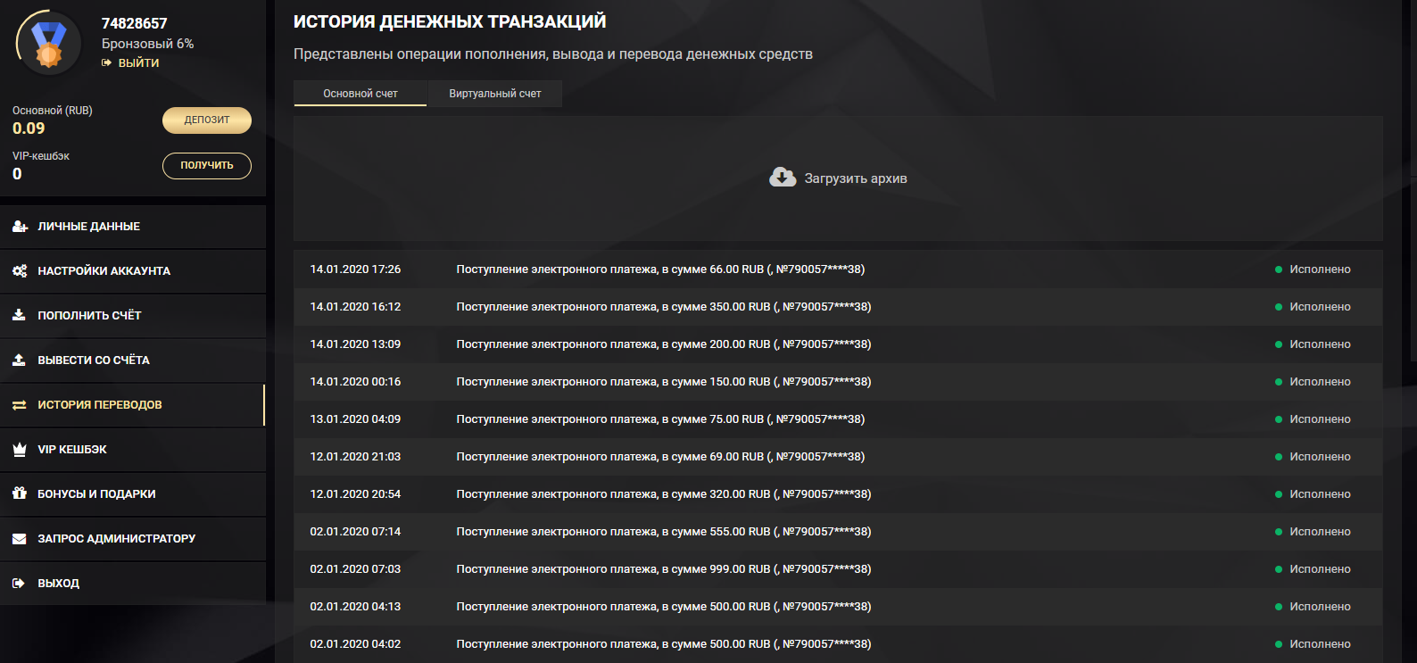Click the VIP-кешбэк label in the balance panel

tap(41, 156)
